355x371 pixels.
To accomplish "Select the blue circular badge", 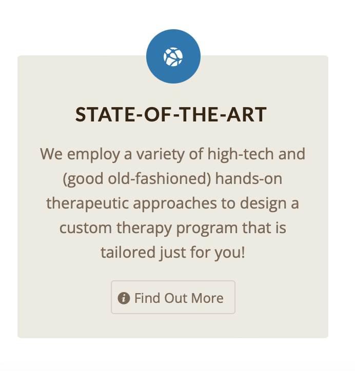I will click(x=173, y=56).
